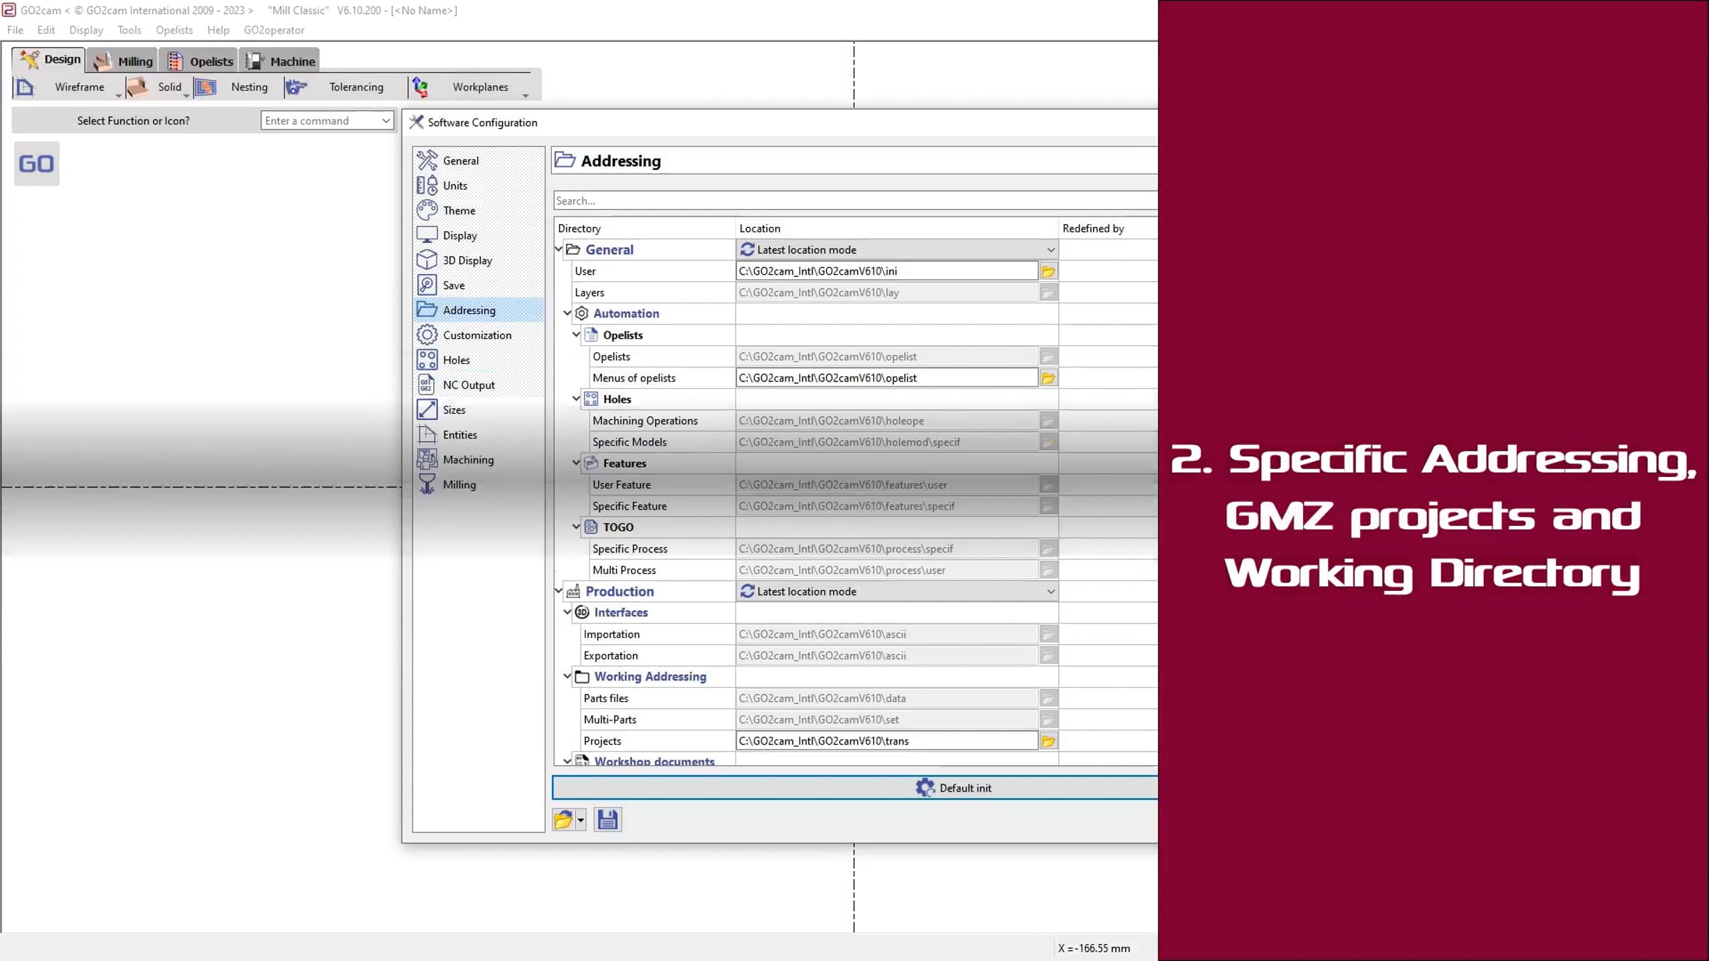Image resolution: width=1709 pixels, height=961 pixels.
Task: Collapse the Interfaces tree node
Action: click(568, 612)
